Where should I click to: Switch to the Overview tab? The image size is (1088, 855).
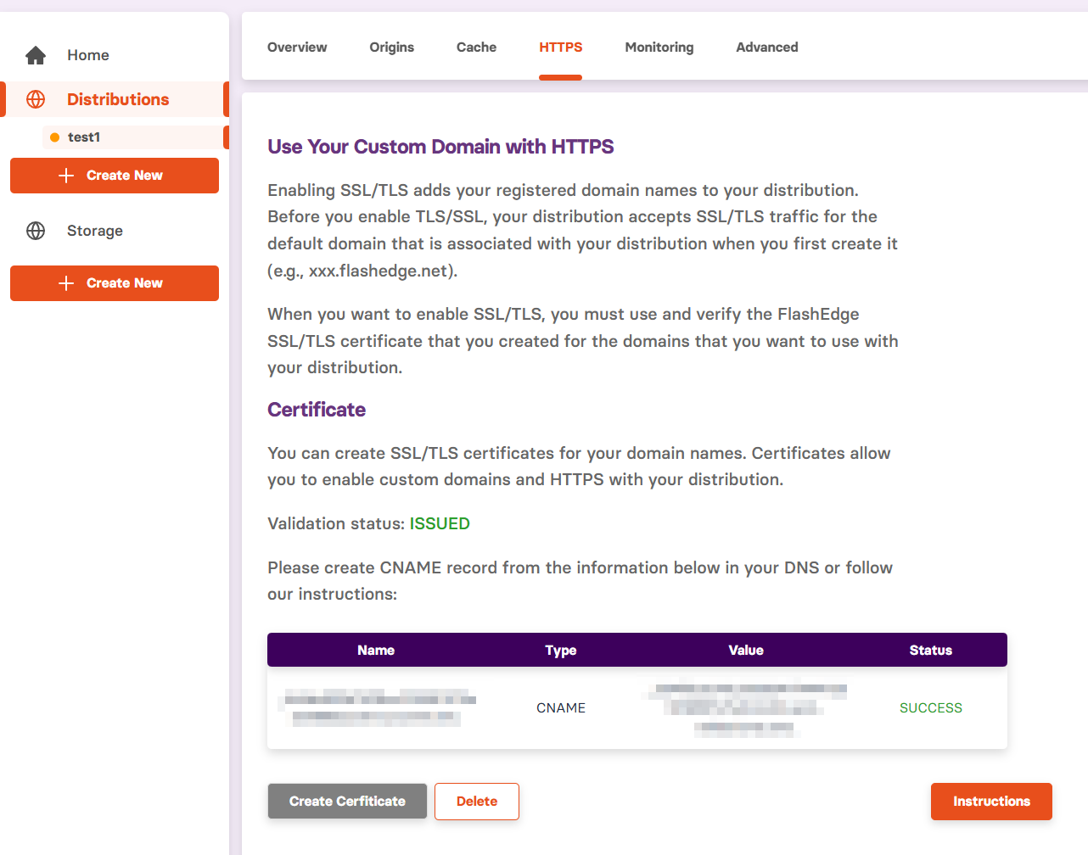click(297, 47)
